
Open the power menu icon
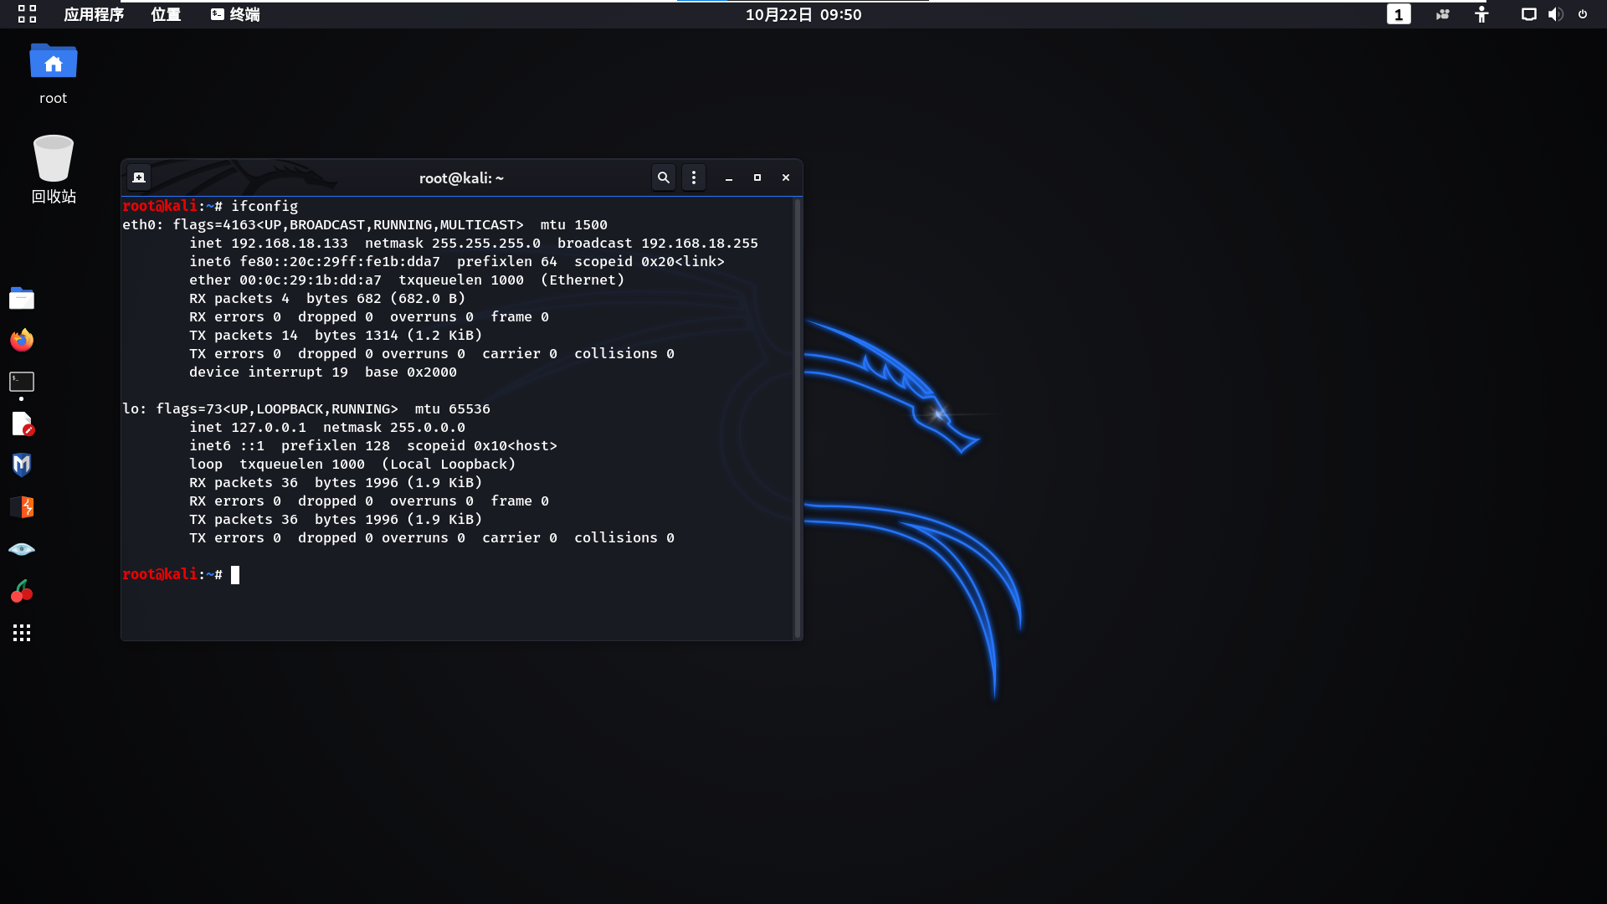point(1583,14)
